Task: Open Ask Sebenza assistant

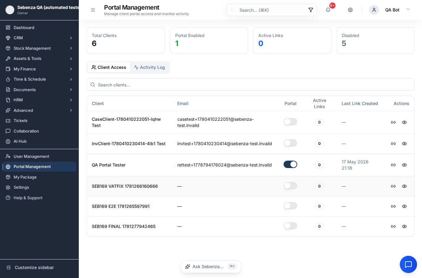Action: click(211, 267)
